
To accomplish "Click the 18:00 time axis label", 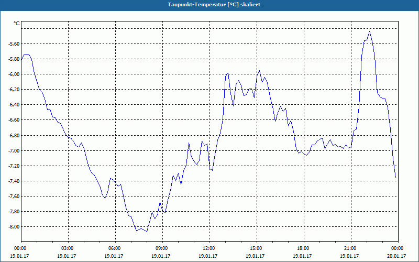I will (304, 248).
